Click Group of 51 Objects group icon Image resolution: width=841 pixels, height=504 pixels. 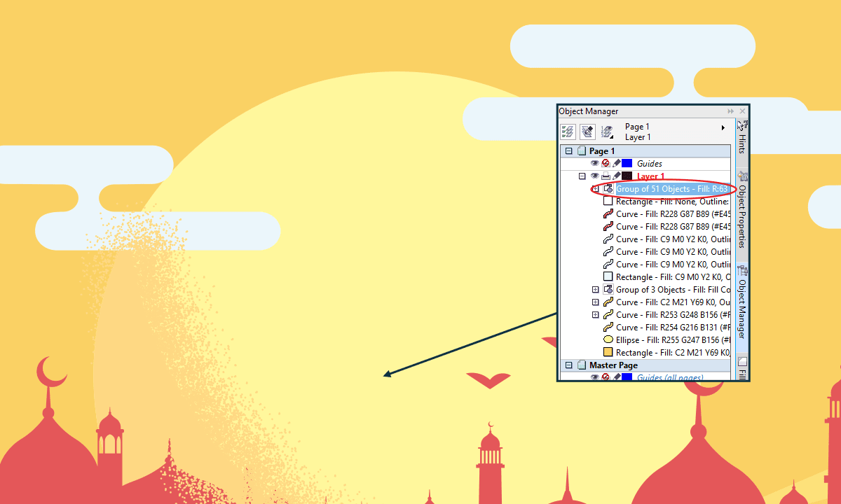tap(608, 189)
